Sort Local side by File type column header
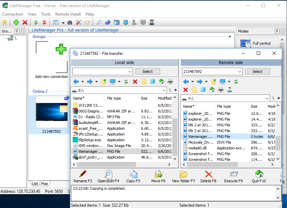Image resolution: width=287 pixels, height=208 pixels. [122, 98]
